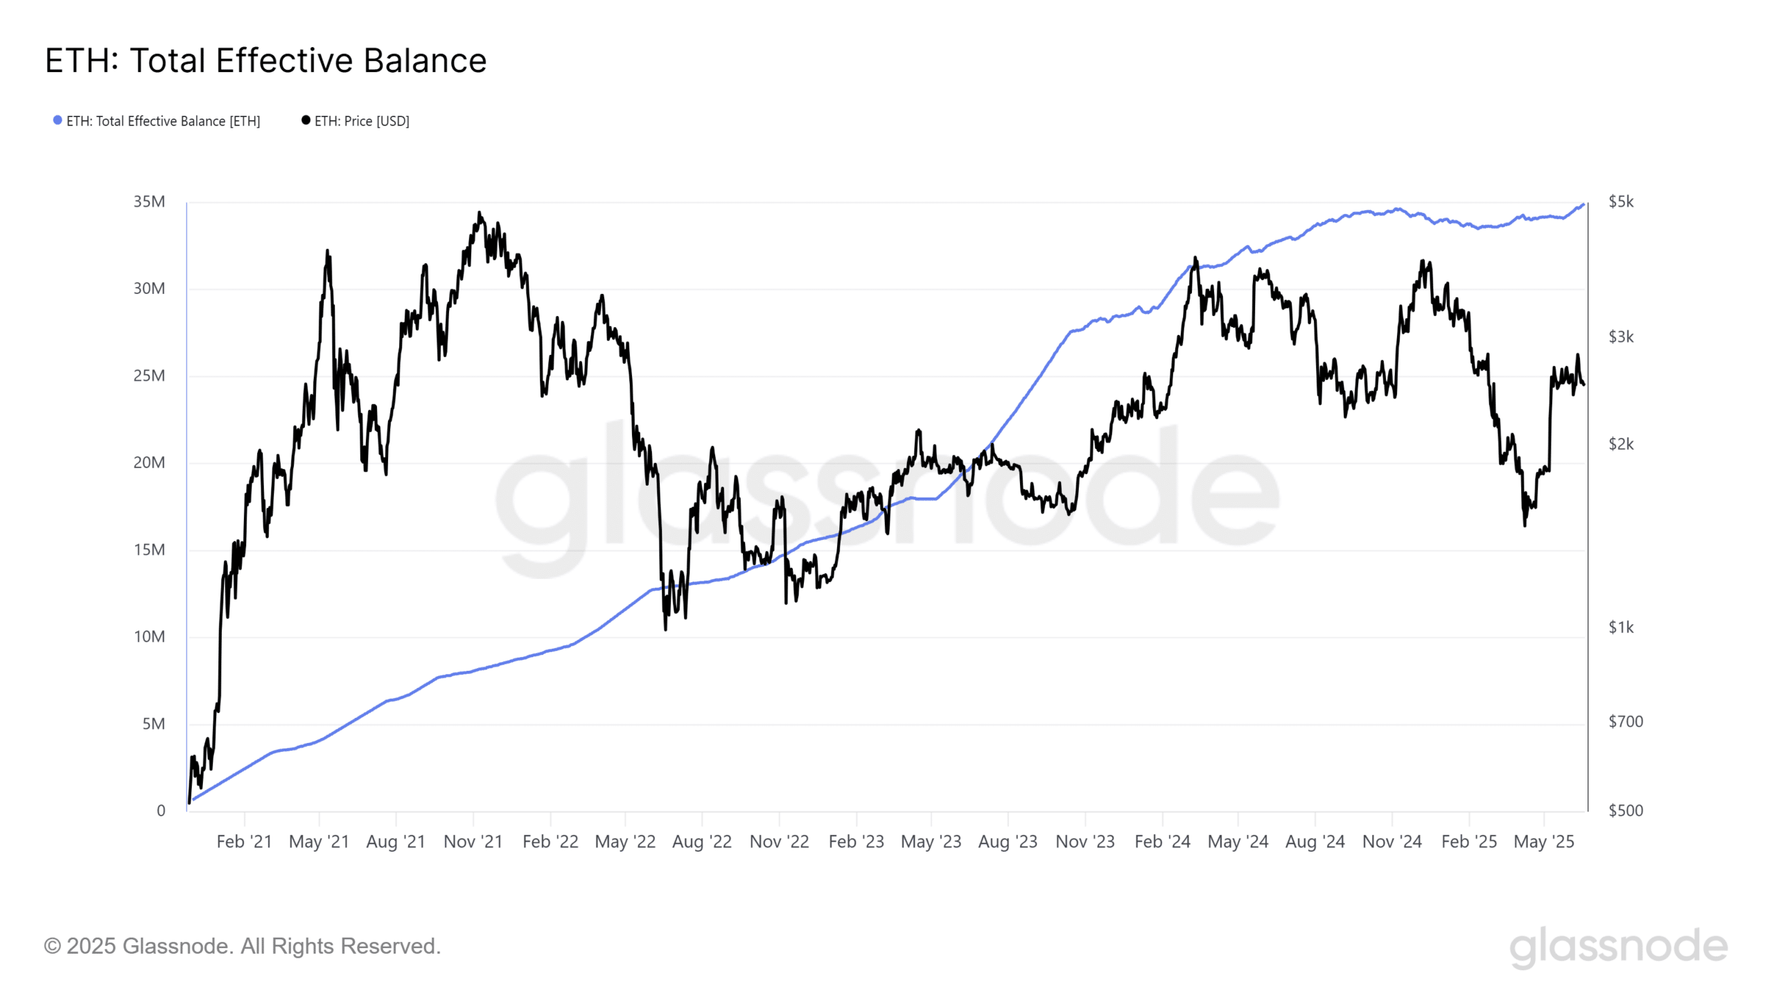Click the '© 2025 Glassnode. All Rights Reserved.' text
This screenshot has height=998, width=1774.
(x=242, y=946)
